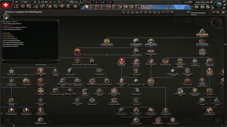Click the yellow helmet alert icon

coord(127,7)
